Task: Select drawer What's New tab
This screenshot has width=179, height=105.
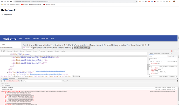Action: pos(12,78)
